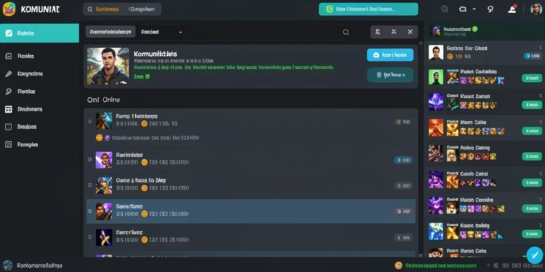Screen dimensions: 545x272
Task: Select radio circle of first online row
Action: [89, 122]
